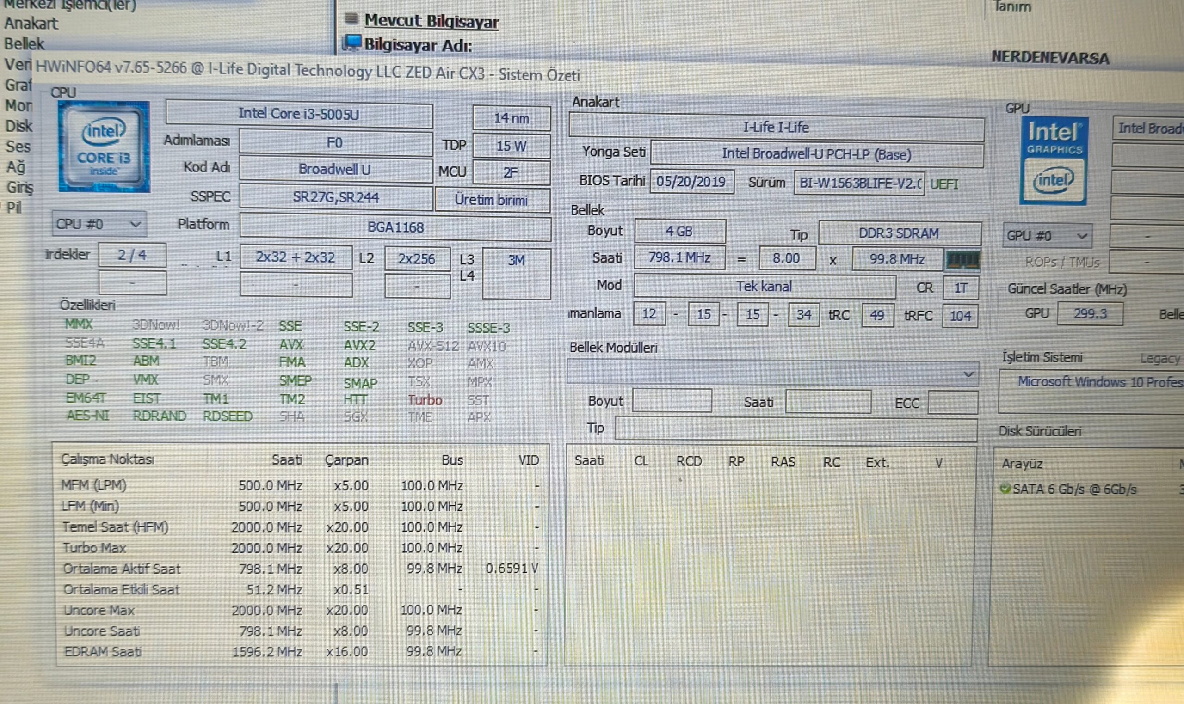Screen dimensions: 1184x704
Task: Expand the Bellek Modülleri dropdown list
Action: point(772,373)
